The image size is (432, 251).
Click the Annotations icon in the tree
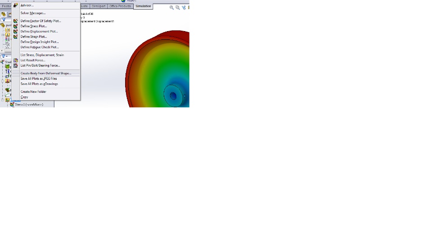click(8, 35)
